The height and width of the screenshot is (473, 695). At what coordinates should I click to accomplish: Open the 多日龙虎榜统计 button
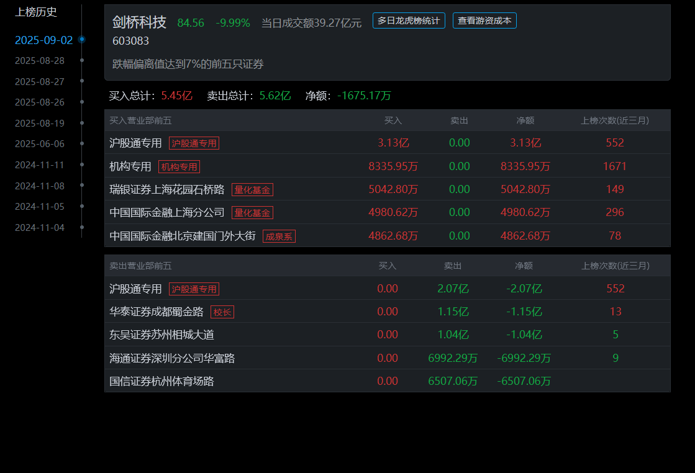pos(409,21)
